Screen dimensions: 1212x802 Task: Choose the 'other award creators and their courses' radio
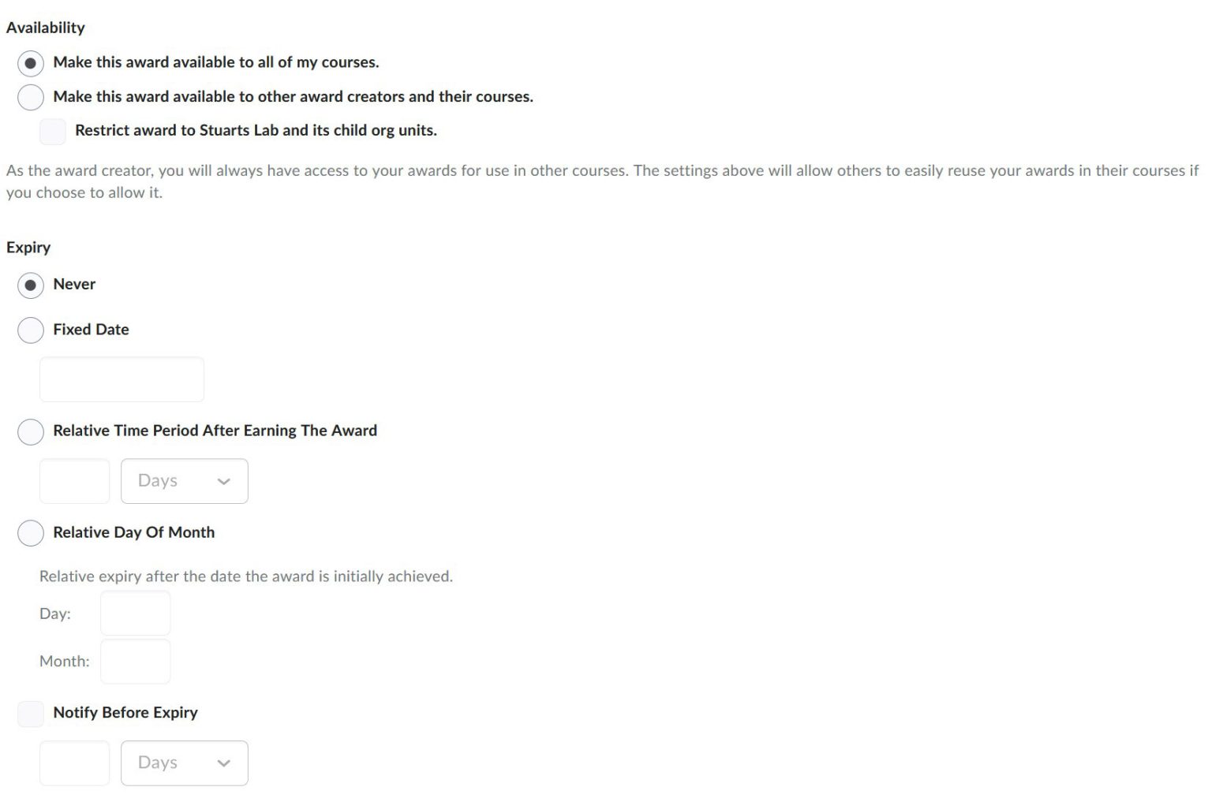pos(31,97)
